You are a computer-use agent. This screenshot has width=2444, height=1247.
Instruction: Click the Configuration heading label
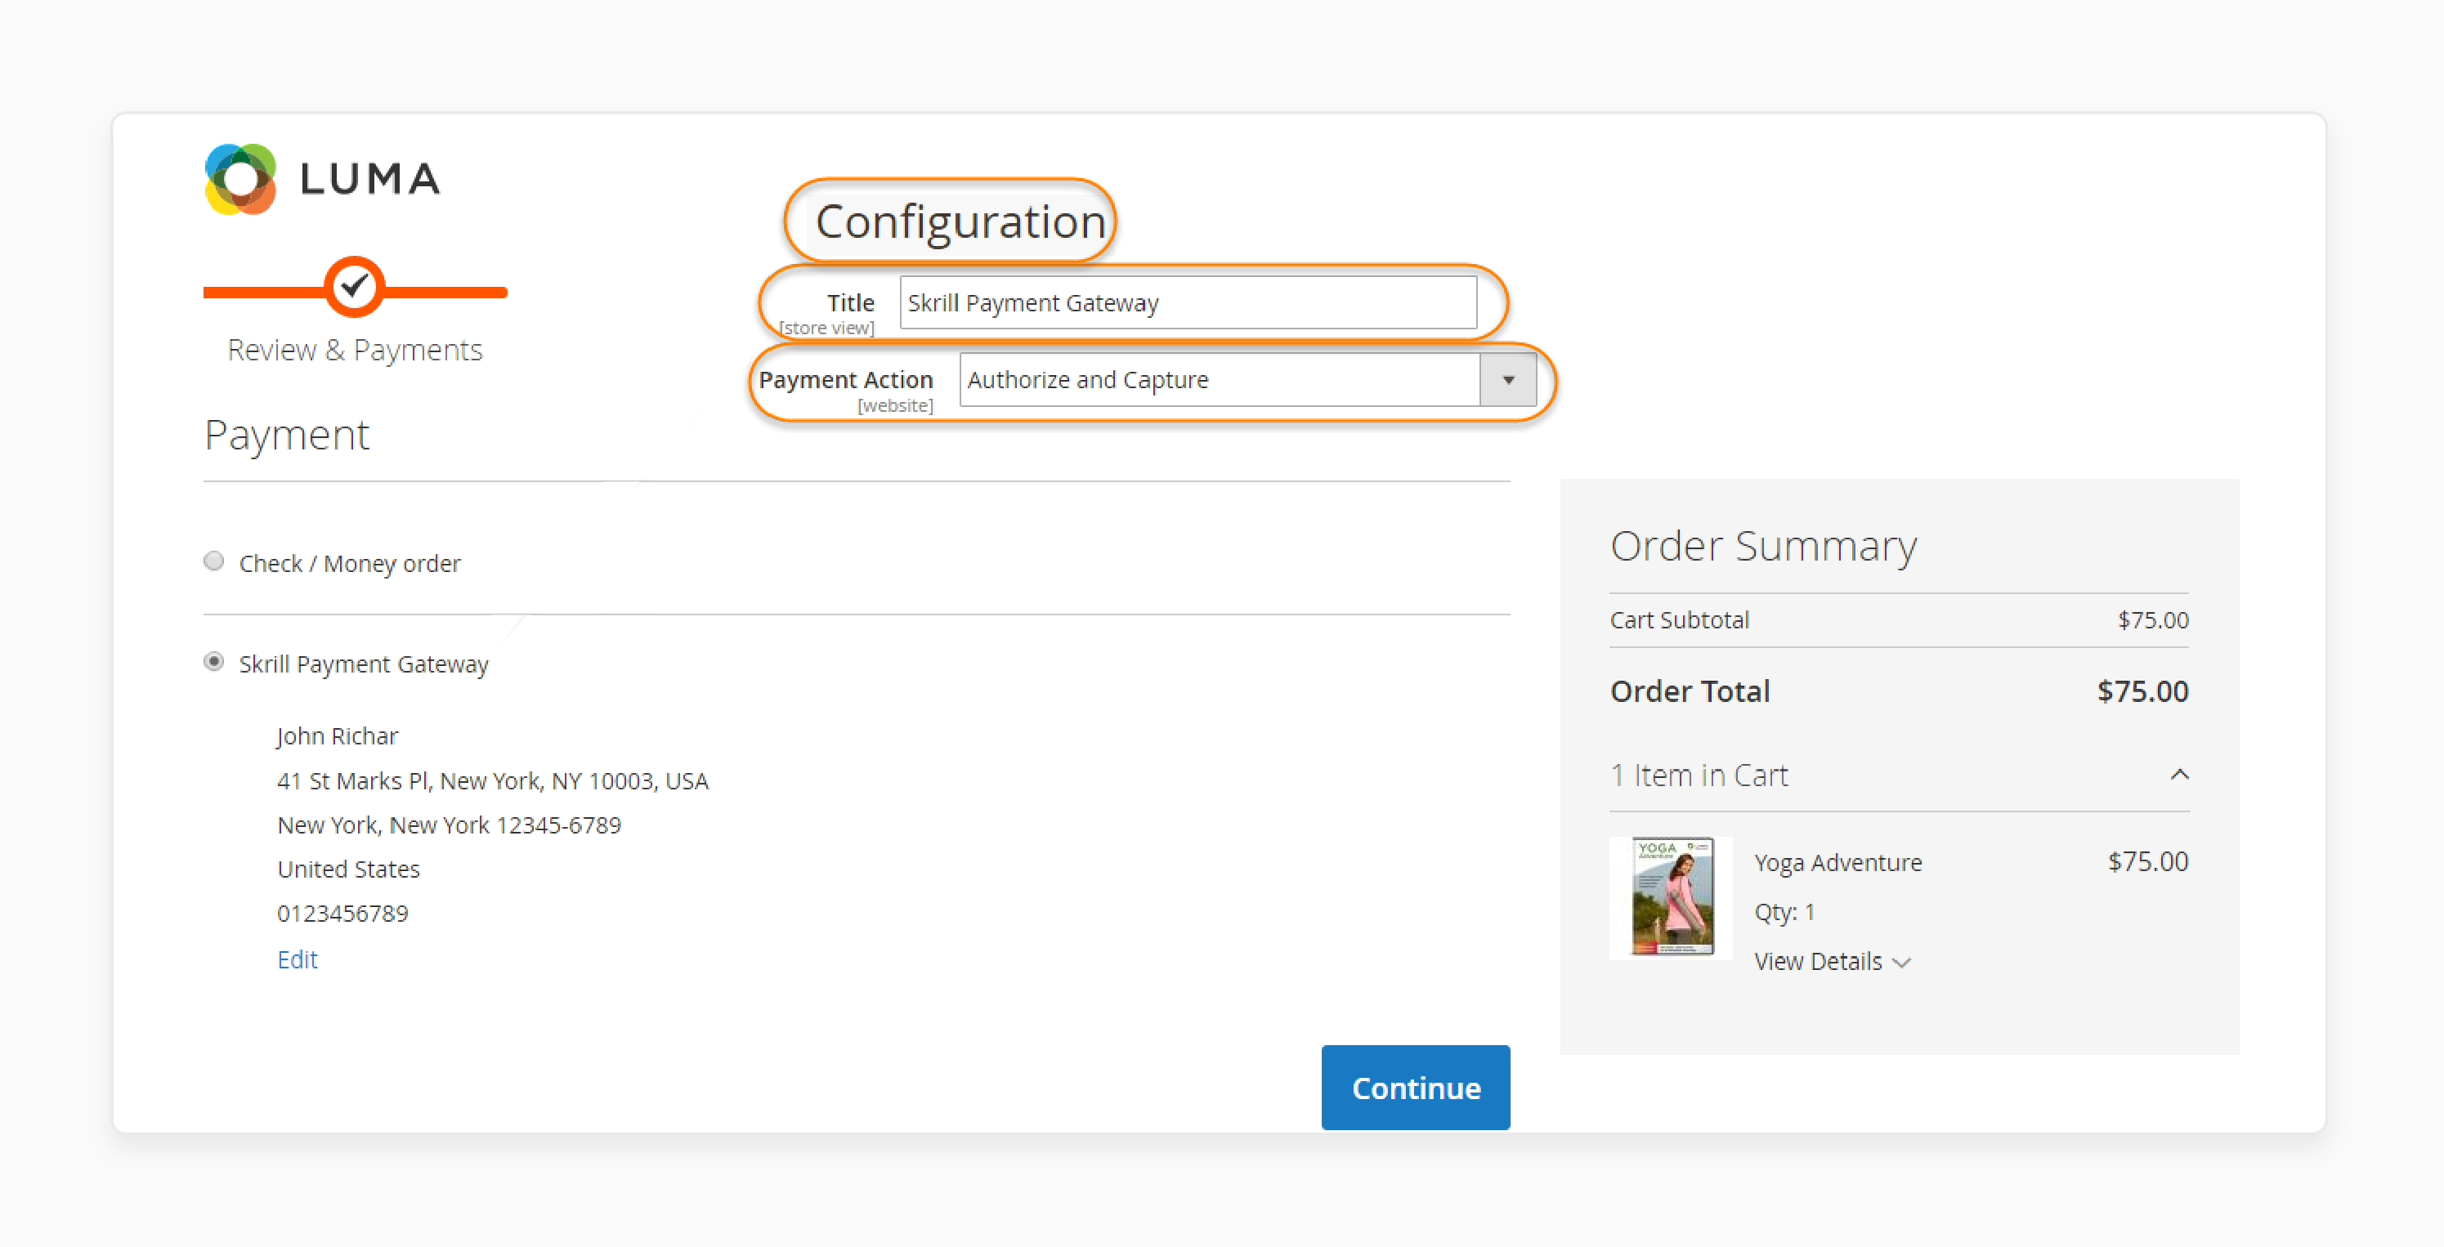click(959, 222)
